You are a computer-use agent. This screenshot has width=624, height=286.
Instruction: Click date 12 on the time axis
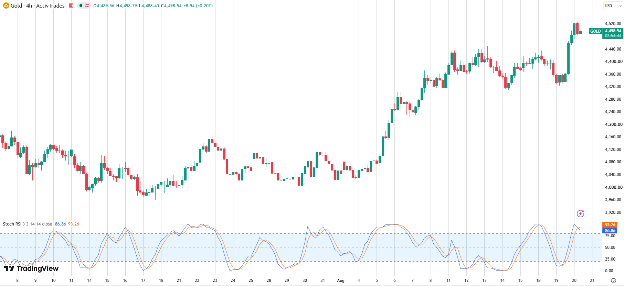point(466,280)
